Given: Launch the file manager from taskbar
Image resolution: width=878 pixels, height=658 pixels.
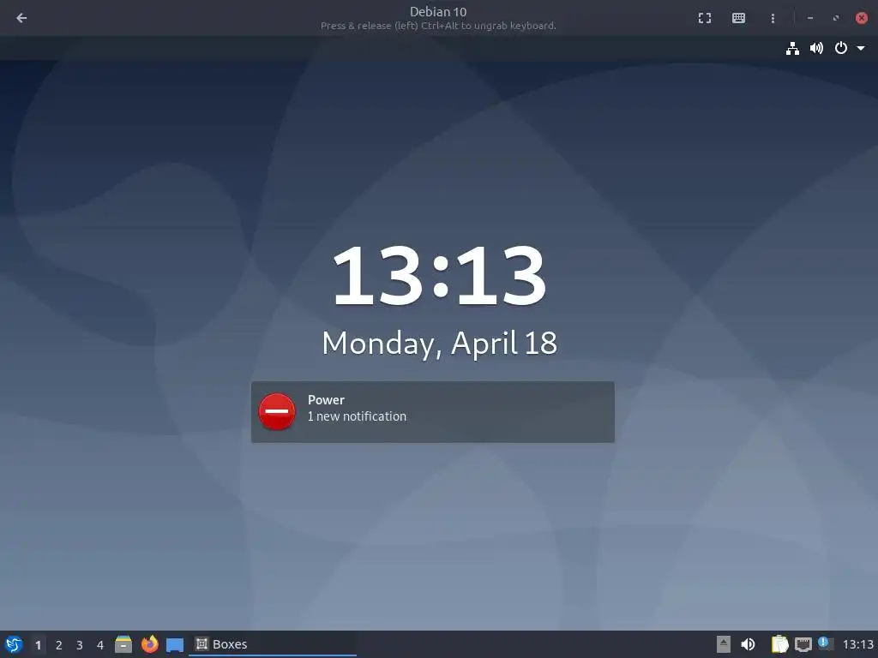Looking at the screenshot, I should 123,644.
